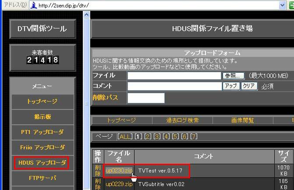Click the クリア clear button
Image resolution: width=294 pixels, height=190 pixels.
pyautogui.click(x=249, y=86)
